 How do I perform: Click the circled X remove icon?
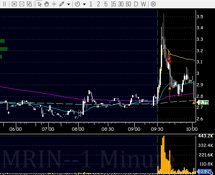(153, 4)
